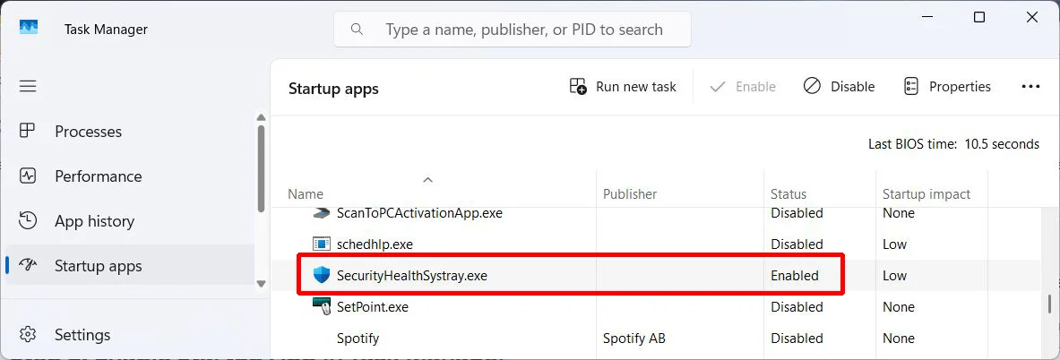Toggle sort direction arrow above Name
The height and width of the screenshot is (360, 1060).
(x=427, y=179)
